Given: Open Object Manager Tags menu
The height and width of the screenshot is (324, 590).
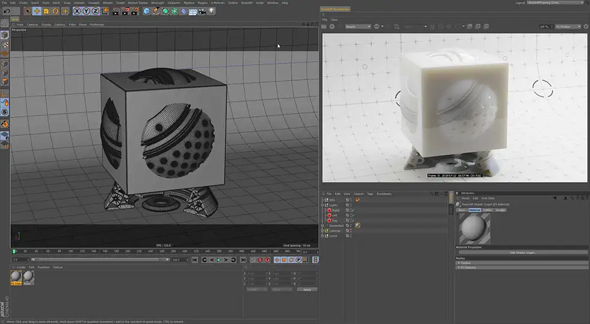Looking at the screenshot, I should [x=370, y=194].
